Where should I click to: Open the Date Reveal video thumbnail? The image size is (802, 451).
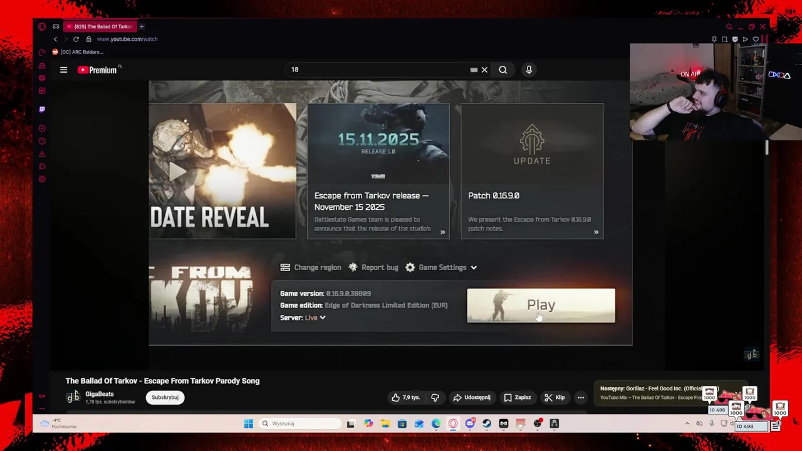(222, 171)
